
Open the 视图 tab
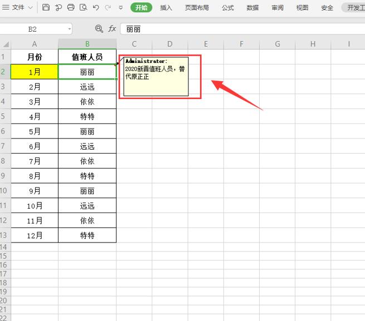302,8
